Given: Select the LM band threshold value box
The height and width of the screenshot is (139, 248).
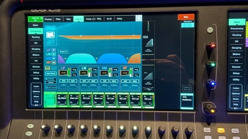Looking at the screenshot, I should click(84, 73).
